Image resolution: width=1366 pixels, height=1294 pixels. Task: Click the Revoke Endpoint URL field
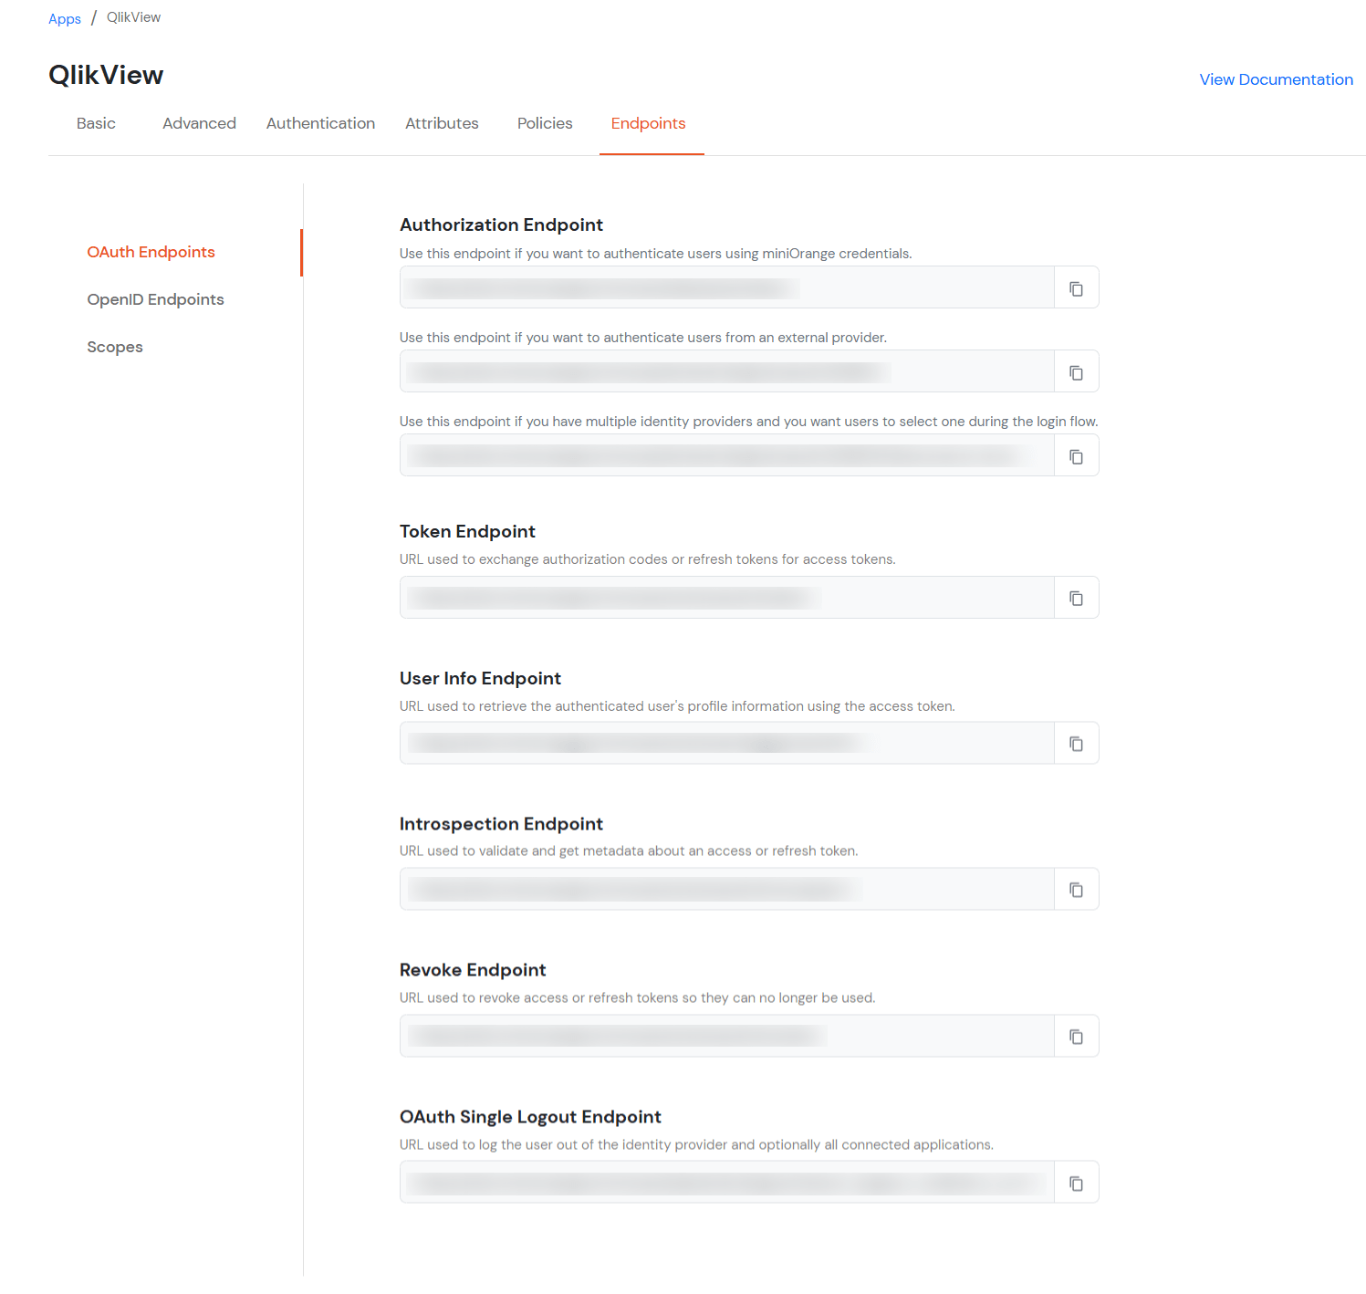click(x=727, y=1036)
